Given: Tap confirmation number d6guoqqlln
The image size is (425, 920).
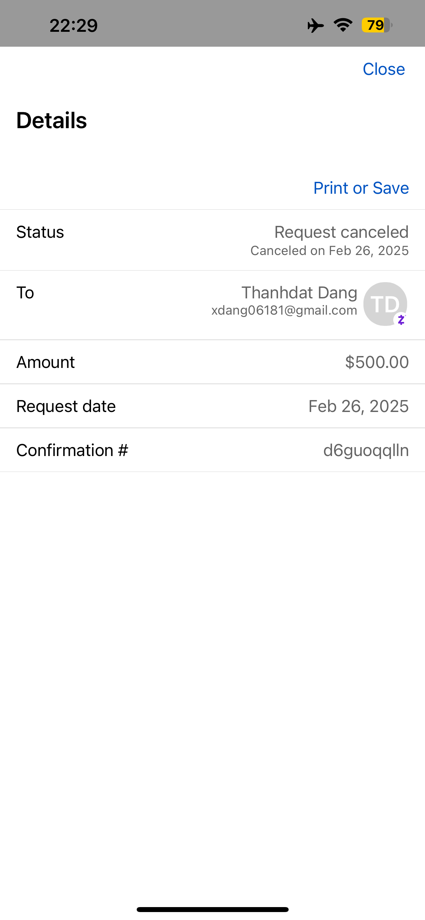Looking at the screenshot, I should [366, 450].
